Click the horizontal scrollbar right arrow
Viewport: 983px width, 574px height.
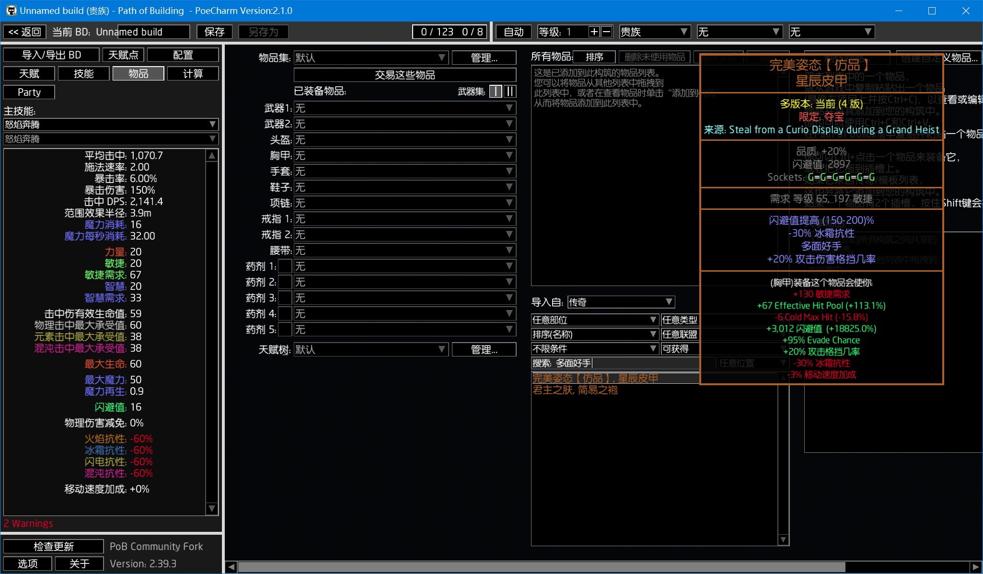pyautogui.click(x=976, y=567)
